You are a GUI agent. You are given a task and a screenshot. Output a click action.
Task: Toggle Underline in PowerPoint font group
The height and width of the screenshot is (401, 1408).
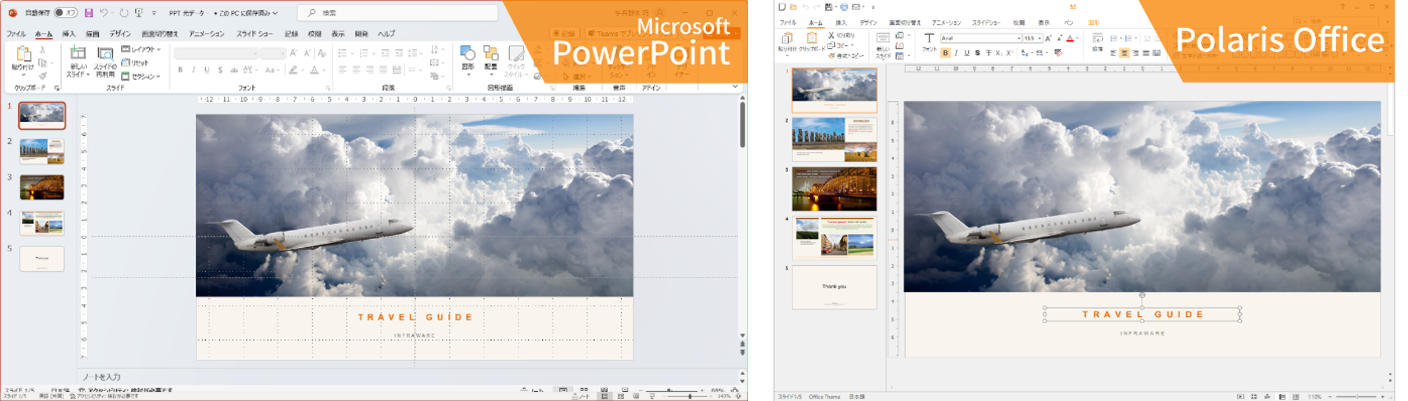tap(207, 70)
